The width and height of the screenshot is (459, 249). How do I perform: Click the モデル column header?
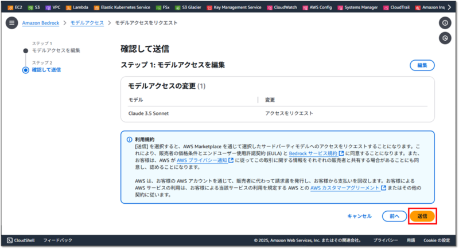[135, 100]
